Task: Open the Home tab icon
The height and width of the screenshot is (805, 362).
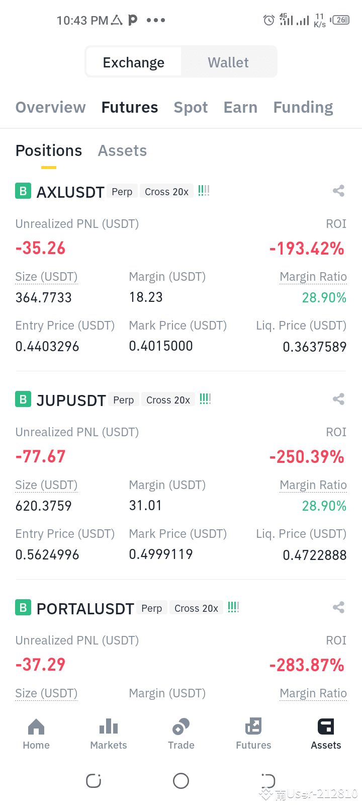Action: click(36, 727)
